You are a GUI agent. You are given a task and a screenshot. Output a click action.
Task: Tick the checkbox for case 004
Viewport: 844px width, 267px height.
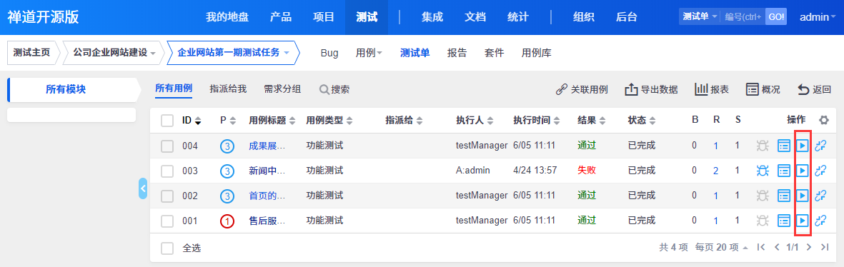coord(167,146)
